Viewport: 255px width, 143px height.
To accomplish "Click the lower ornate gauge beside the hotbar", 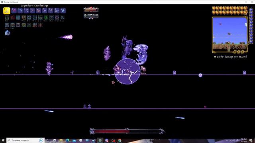I will click(x=91, y=16).
